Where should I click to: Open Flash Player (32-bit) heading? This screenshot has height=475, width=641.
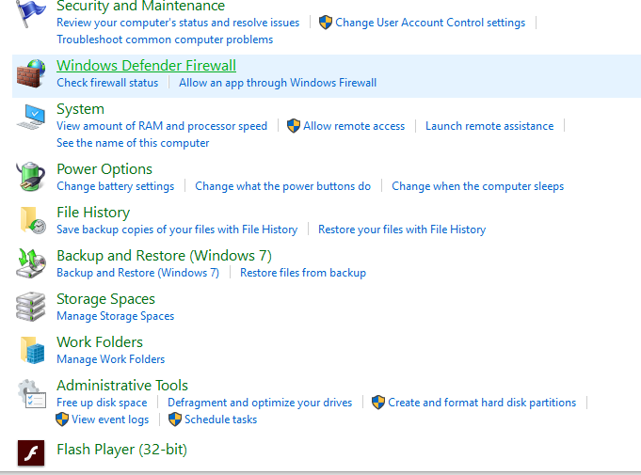point(121,450)
